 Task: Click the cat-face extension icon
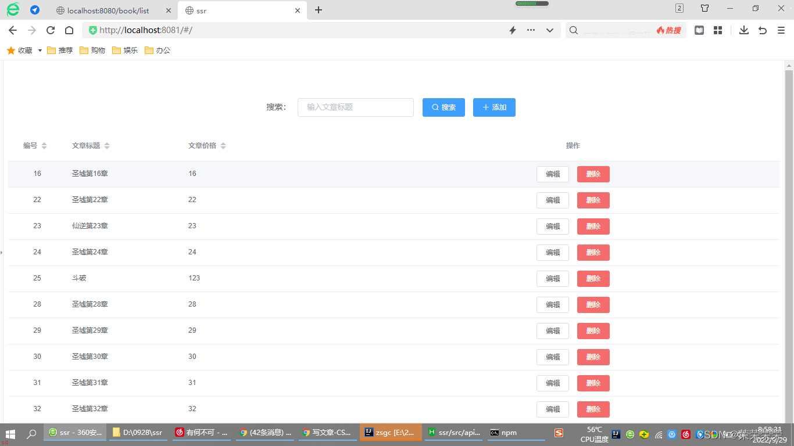699,30
